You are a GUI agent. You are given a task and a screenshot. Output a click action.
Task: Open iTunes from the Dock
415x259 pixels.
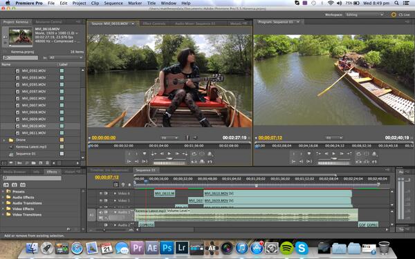pos(241,248)
